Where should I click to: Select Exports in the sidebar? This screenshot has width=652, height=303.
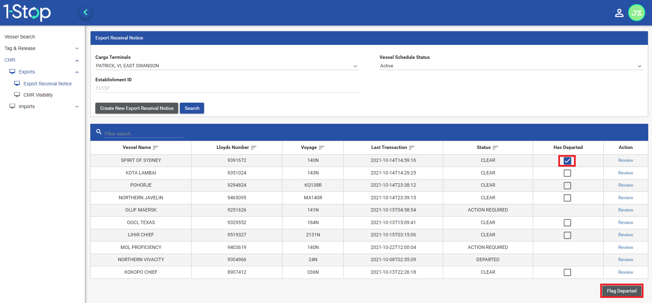pyautogui.click(x=27, y=72)
